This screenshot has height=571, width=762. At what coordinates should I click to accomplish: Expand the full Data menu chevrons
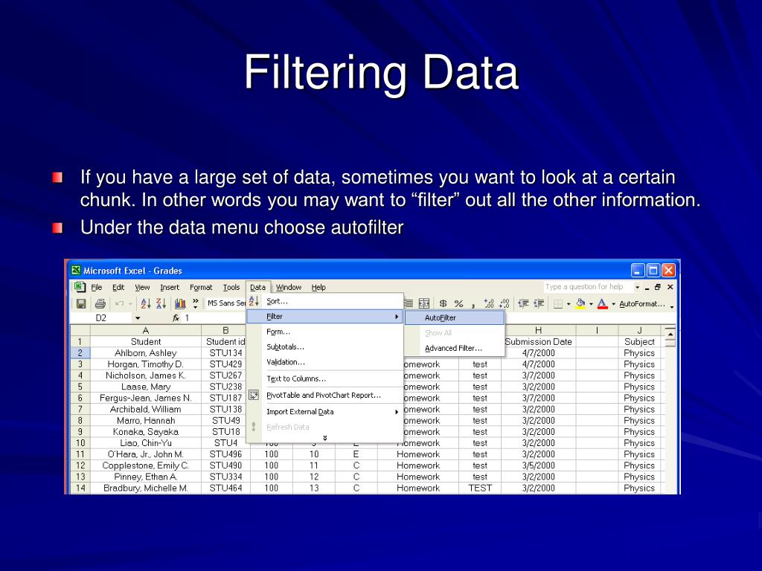[x=324, y=438]
